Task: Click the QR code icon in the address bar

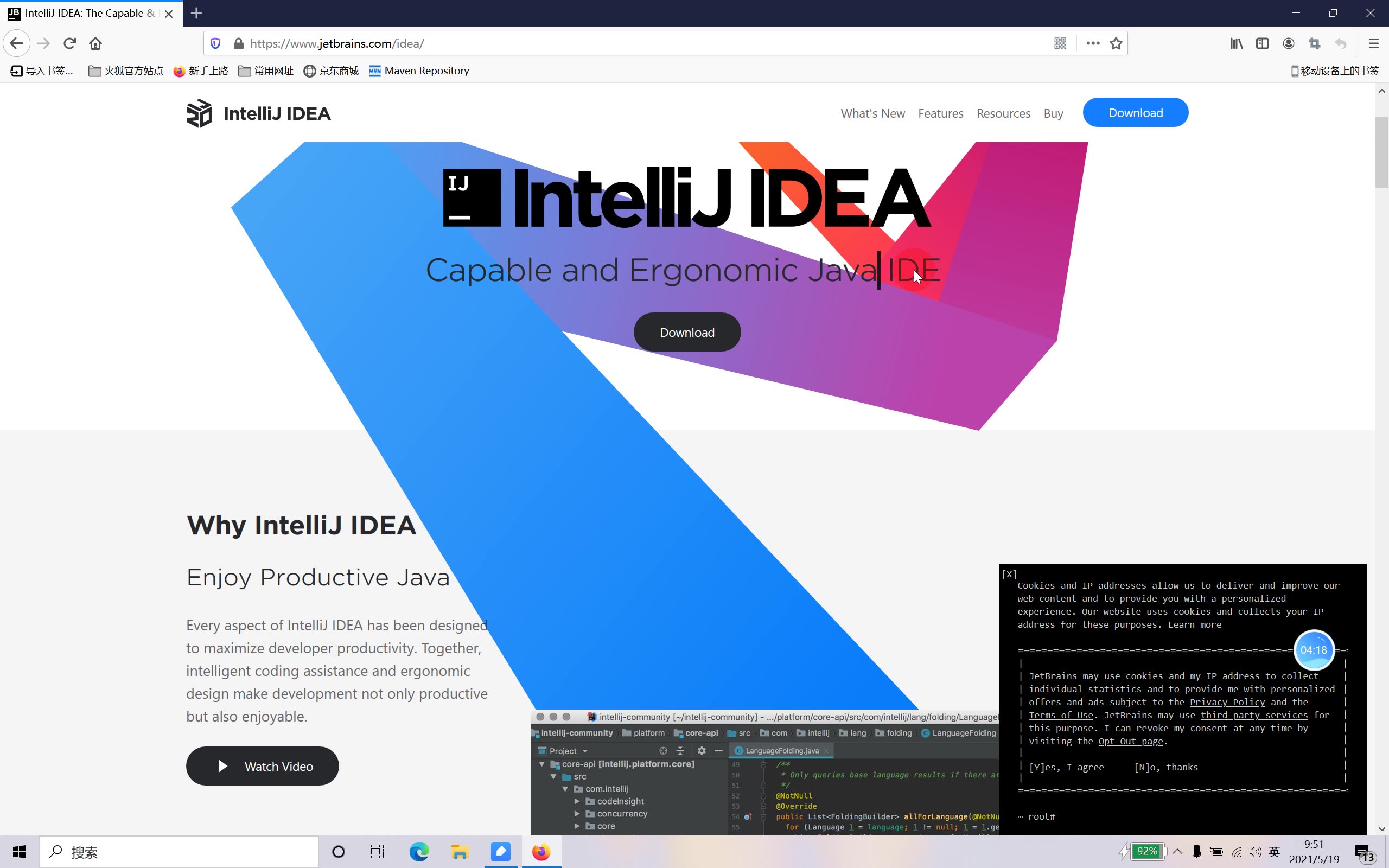Action: point(1060,43)
